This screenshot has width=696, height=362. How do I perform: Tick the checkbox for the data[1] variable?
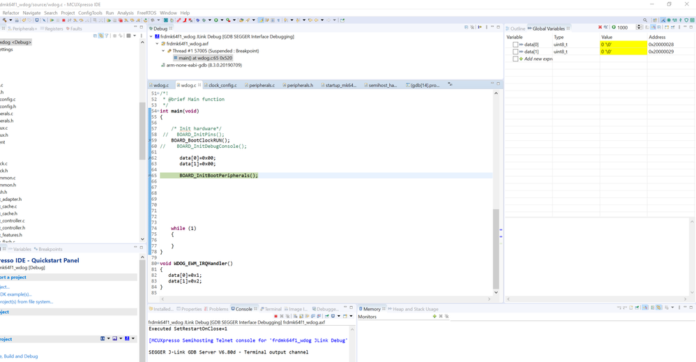(x=515, y=52)
